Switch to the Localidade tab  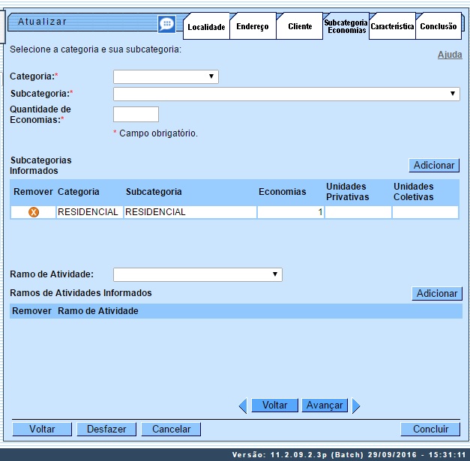[x=206, y=26]
